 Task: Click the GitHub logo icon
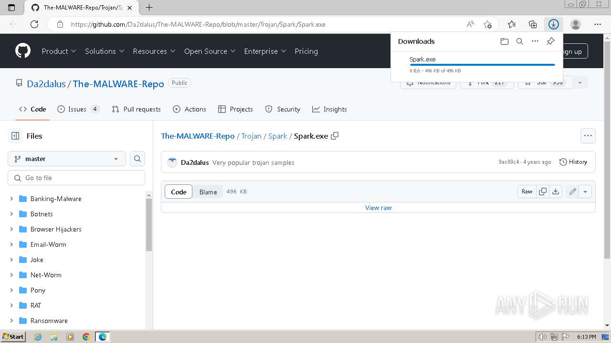pos(23,51)
